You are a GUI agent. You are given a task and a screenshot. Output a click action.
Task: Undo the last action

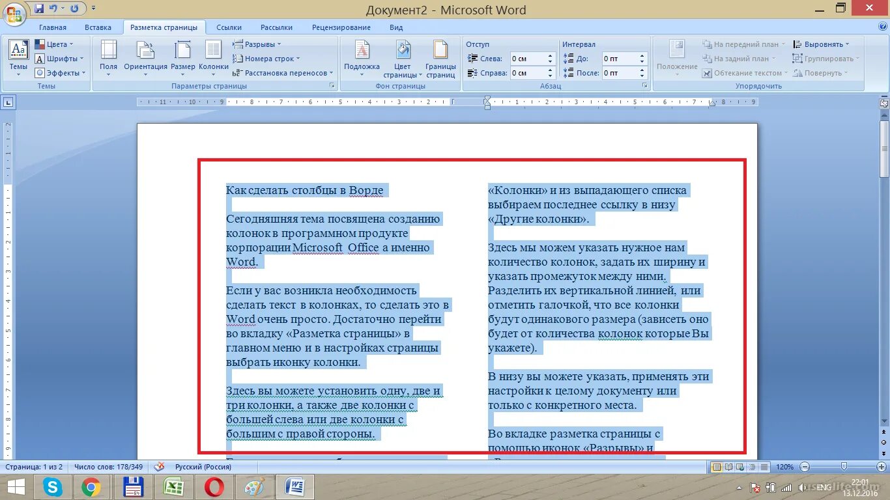click(x=55, y=9)
